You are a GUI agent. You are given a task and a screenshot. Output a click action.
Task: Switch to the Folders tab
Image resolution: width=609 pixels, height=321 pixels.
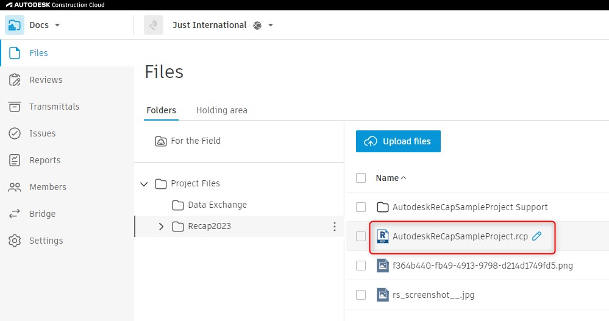click(x=161, y=110)
